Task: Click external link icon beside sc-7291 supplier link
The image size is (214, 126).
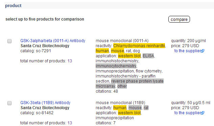Action: click(x=203, y=51)
